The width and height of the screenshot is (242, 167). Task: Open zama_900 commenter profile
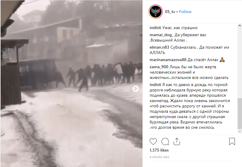159,67
